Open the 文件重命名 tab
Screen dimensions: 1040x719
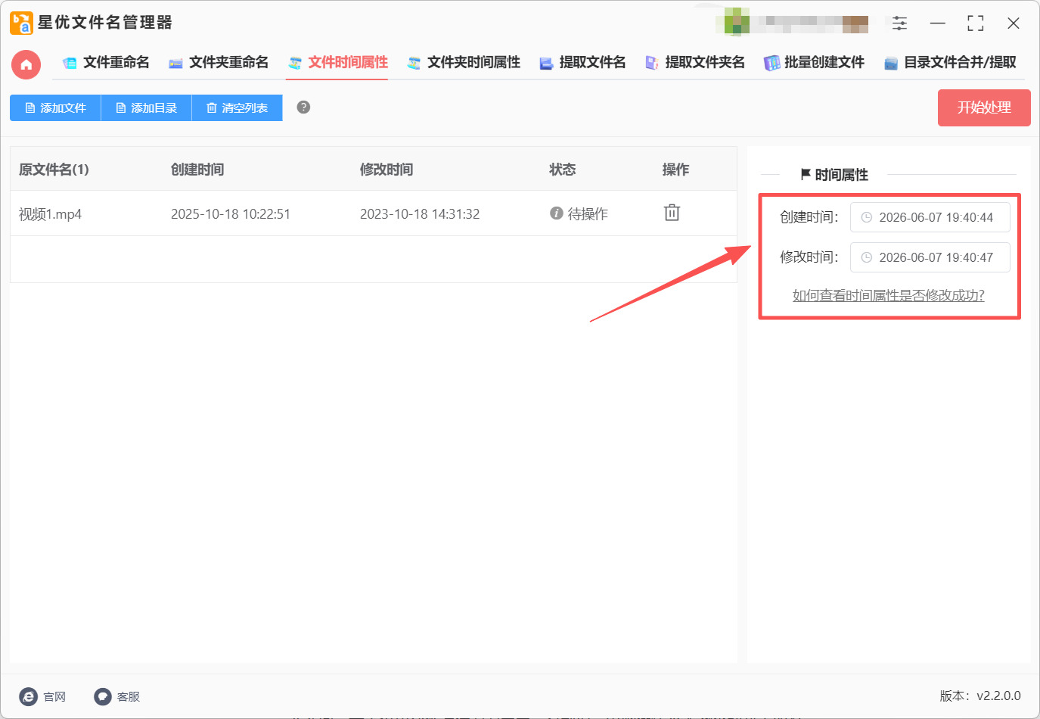click(x=106, y=63)
